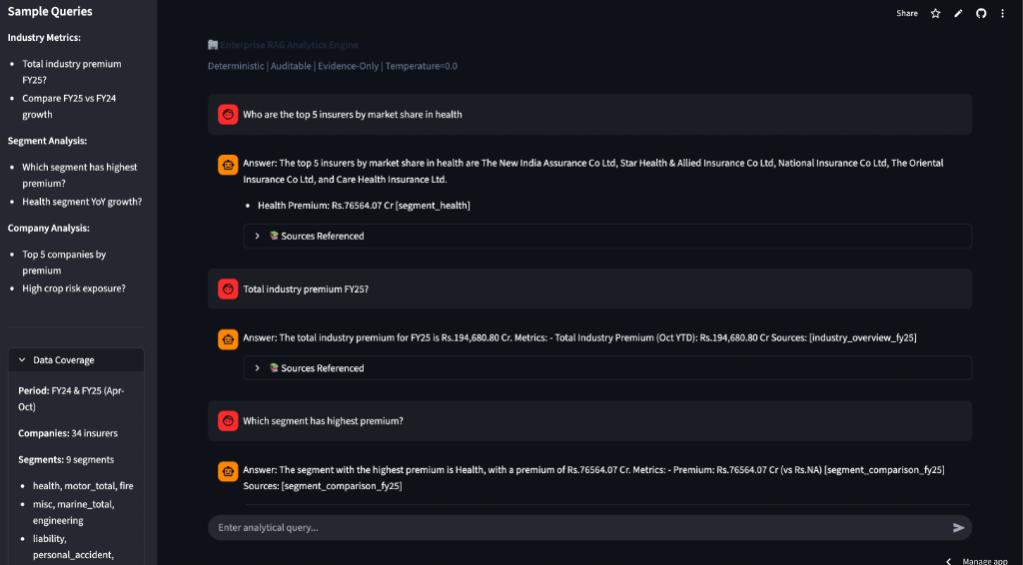Open the Manage app button
The image size is (1023, 565).
976,561
